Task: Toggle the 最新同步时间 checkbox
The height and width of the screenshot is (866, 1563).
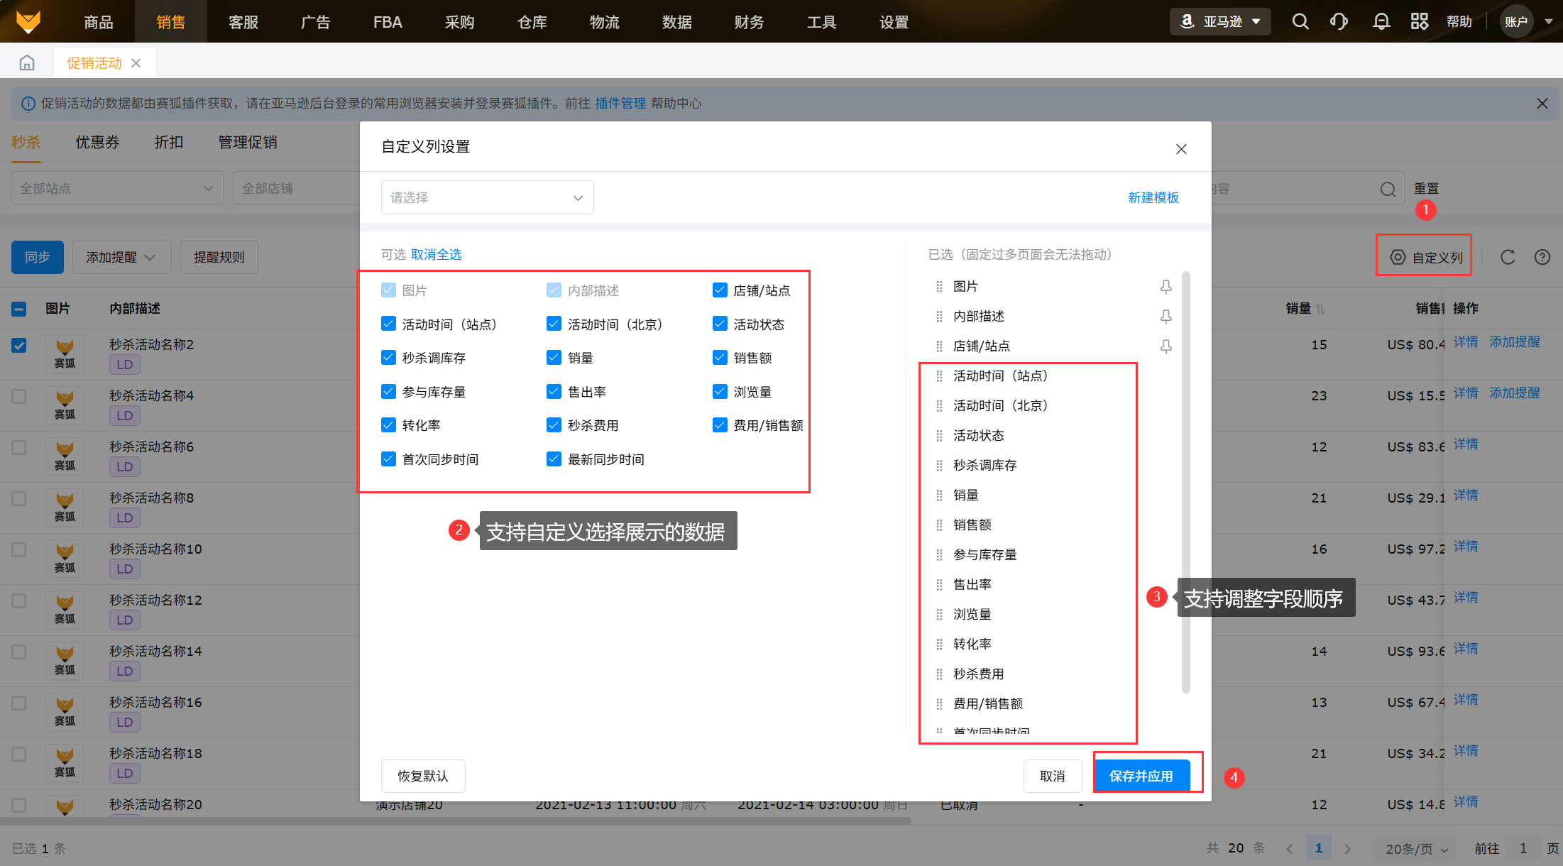Action: click(554, 459)
